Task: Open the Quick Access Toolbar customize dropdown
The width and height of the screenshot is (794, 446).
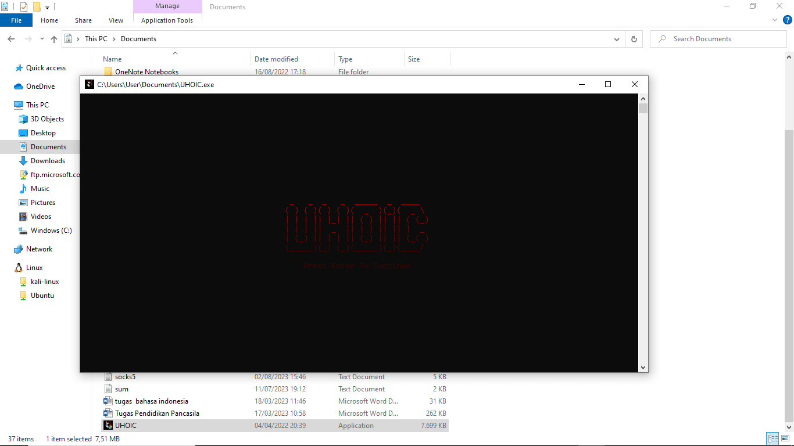Action: (x=47, y=6)
